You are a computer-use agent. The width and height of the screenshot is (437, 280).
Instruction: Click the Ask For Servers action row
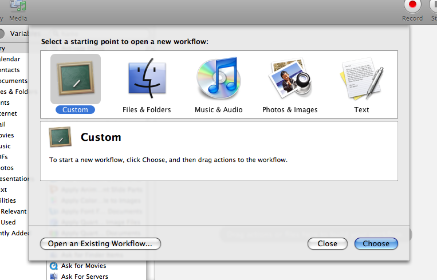[x=96, y=277]
